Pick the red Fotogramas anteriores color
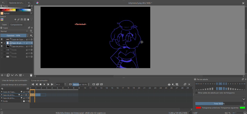 198,108
